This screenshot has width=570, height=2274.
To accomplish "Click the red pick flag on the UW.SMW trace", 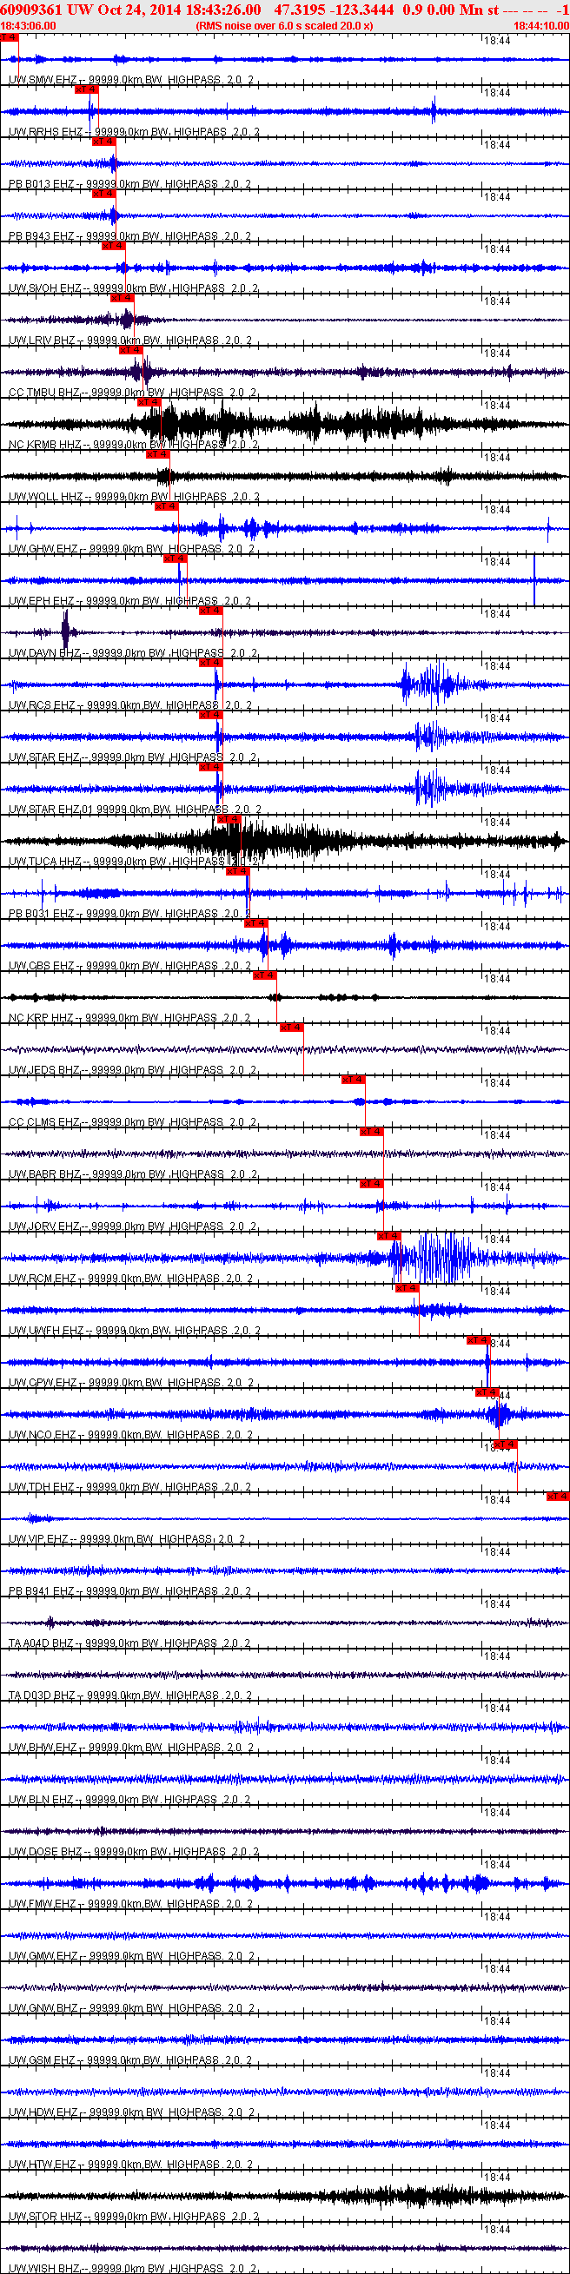I will 9,38.
